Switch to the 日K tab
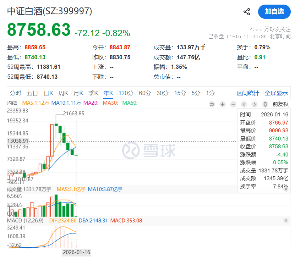 [48, 93]
